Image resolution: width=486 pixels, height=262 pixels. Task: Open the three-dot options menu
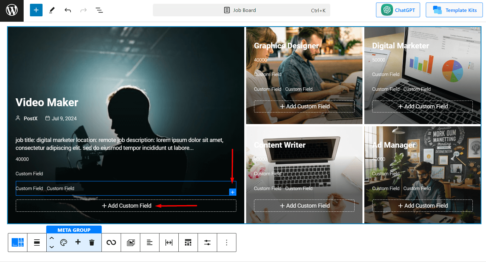pyautogui.click(x=226, y=243)
